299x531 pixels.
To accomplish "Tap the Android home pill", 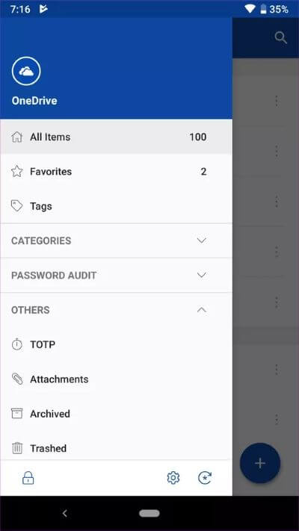I will coord(149,513).
